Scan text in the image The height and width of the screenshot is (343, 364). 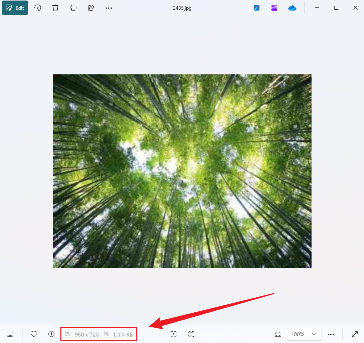191,334
